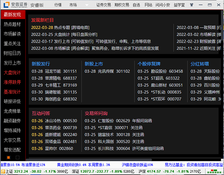Select 重点关注 in the sidebar
Viewport: 224px width, 175px height.
12,44
